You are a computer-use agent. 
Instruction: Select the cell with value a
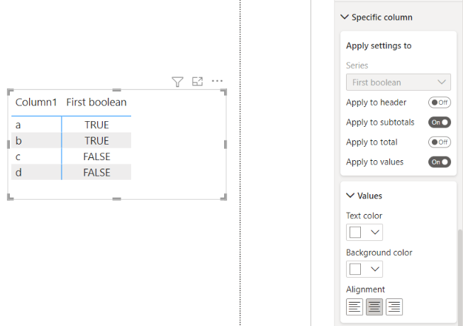[x=36, y=125]
